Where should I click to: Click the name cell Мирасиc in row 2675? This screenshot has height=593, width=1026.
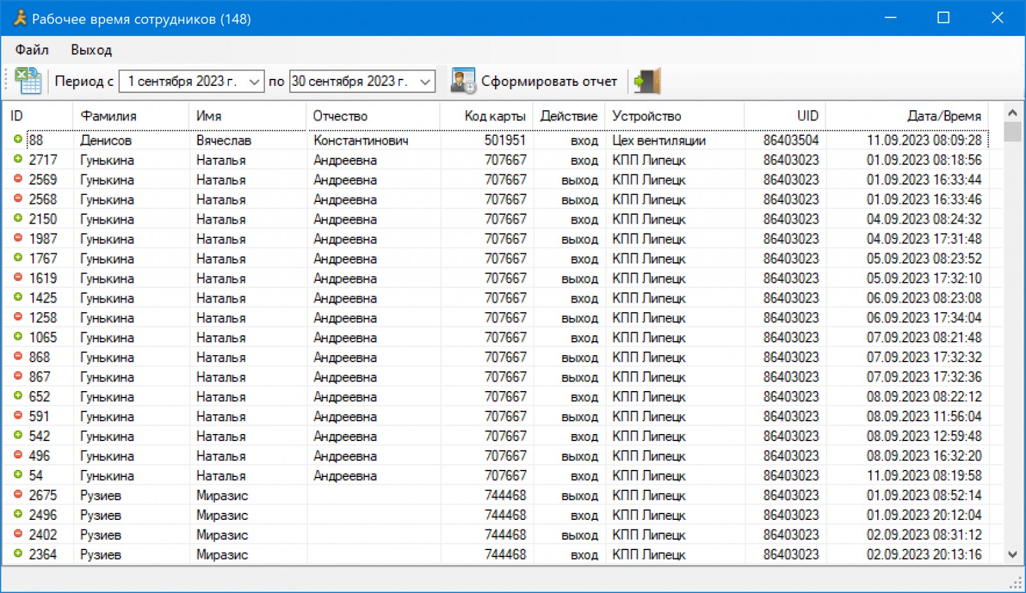point(222,496)
